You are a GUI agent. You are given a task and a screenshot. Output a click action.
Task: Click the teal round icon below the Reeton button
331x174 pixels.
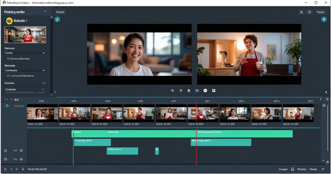coord(324,19)
